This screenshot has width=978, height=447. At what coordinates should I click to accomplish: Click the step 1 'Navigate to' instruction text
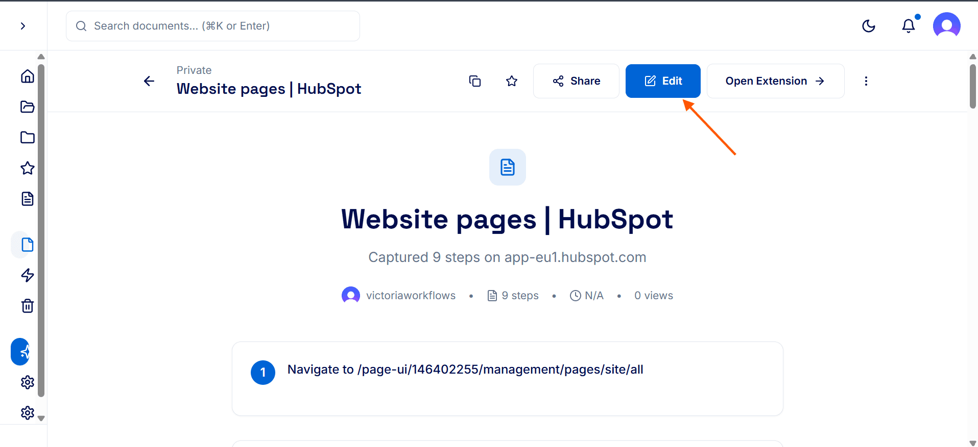[465, 370]
